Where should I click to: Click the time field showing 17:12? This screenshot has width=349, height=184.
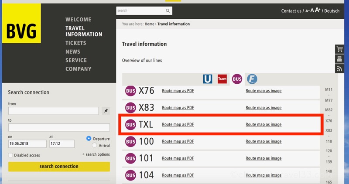(62, 144)
